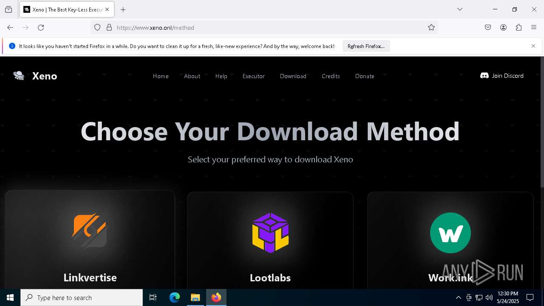Open the Executor nav item
This screenshot has width=544, height=306.
pyautogui.click(x=254, y=76)
